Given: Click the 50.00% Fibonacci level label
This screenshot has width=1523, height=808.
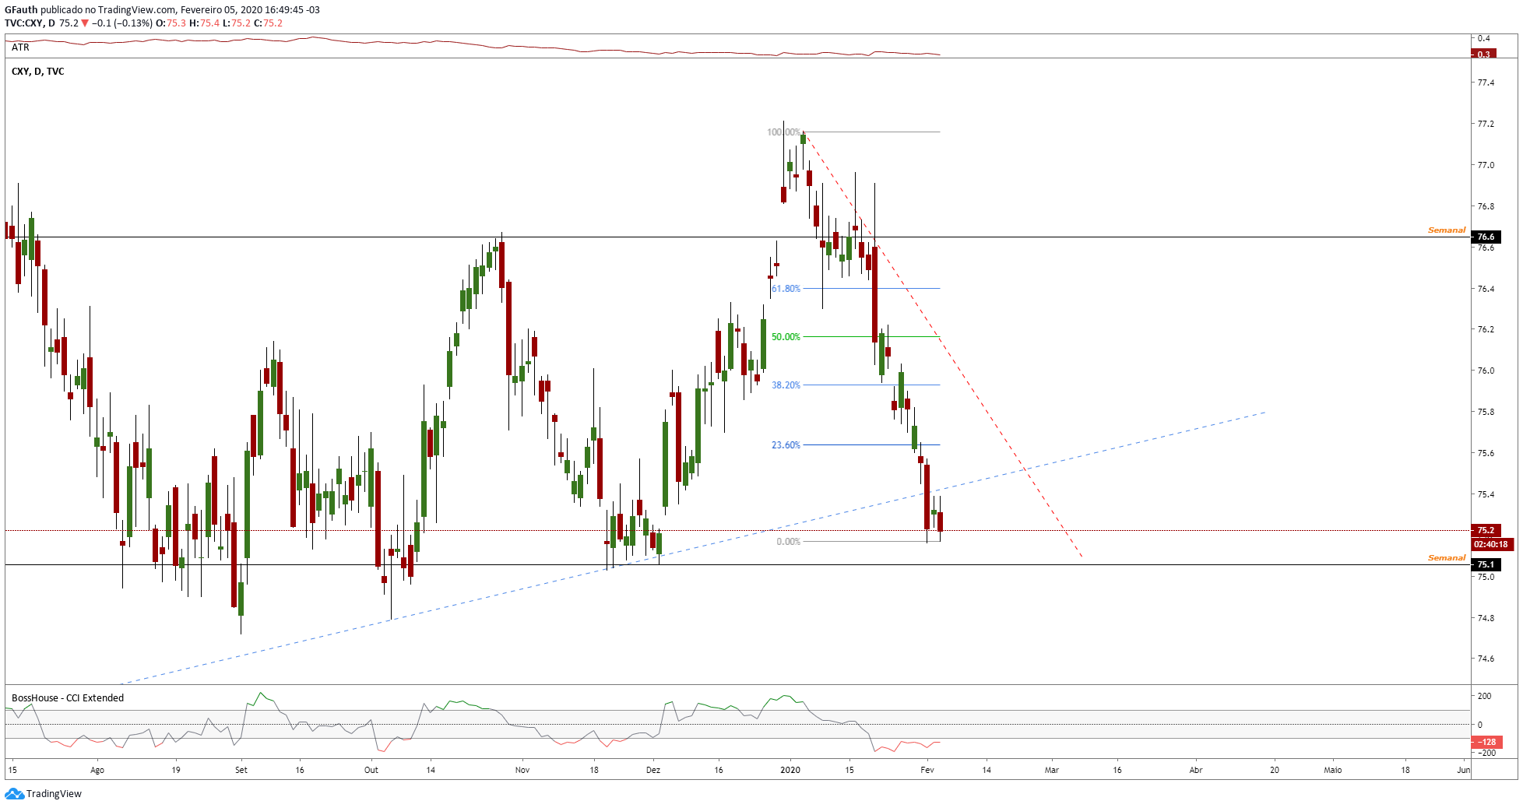Looking at the screenshot, I should click(786, 337).
